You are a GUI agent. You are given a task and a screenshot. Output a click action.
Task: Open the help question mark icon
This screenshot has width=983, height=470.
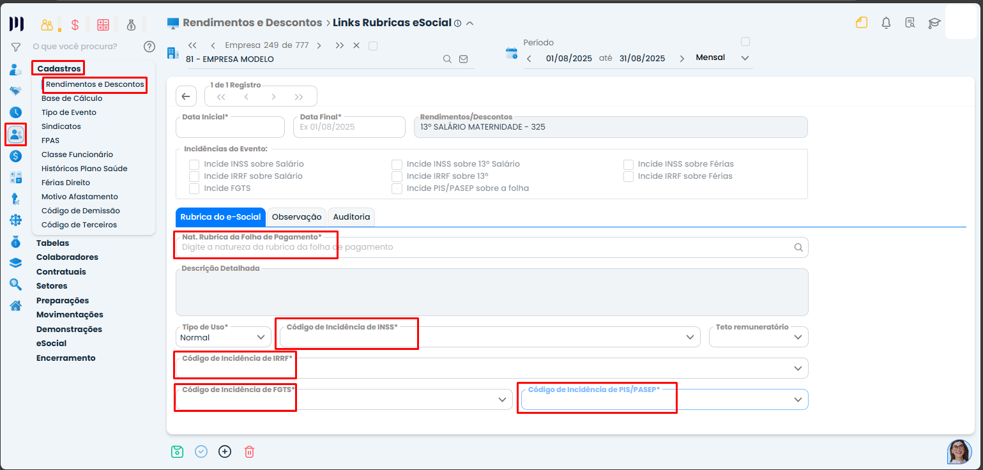tap(149, 46)
